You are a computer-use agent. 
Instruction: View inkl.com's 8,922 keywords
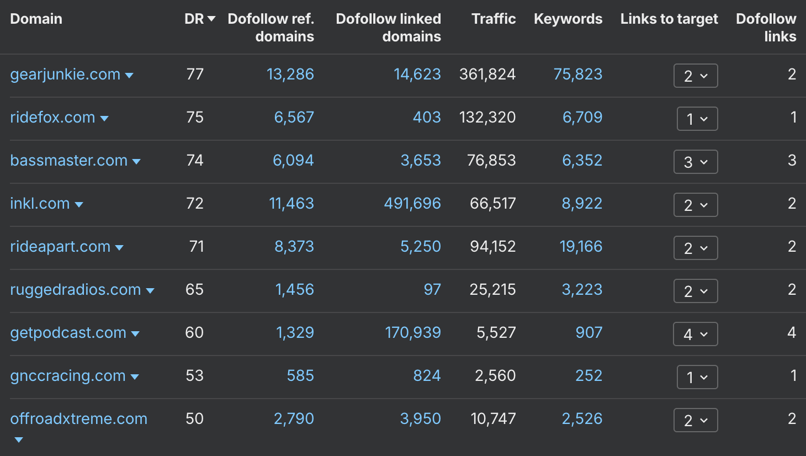pos(582,204)
